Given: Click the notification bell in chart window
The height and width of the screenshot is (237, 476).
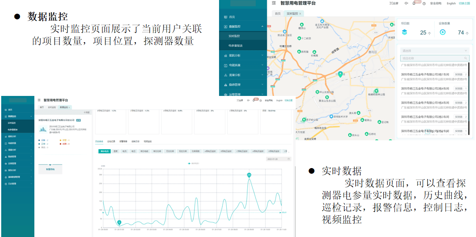Looking at the screenshot, I should coord(253,100).
